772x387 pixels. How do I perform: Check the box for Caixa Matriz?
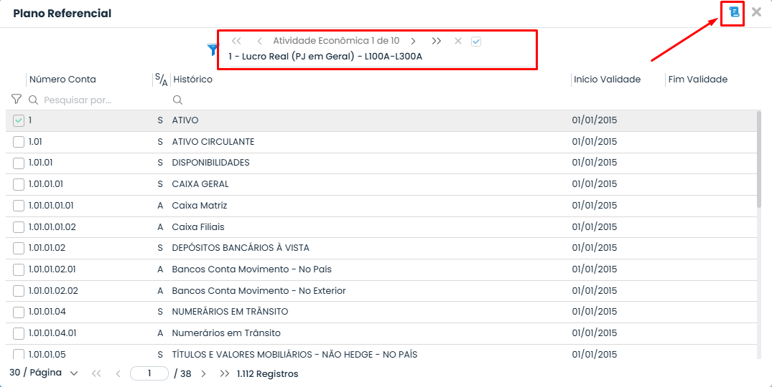coord(18,206)
